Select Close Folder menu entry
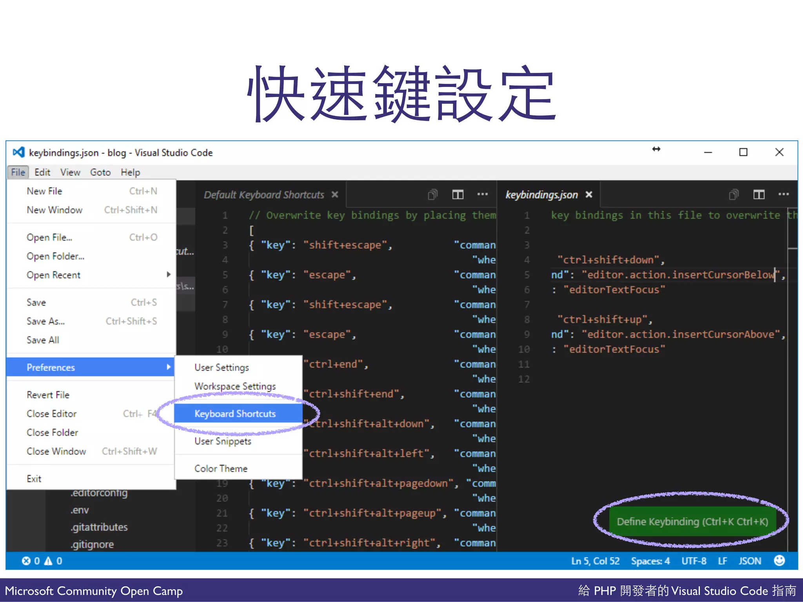Viewport: 803px width, 602px height. pyautogui.click(x=91, y=432)
